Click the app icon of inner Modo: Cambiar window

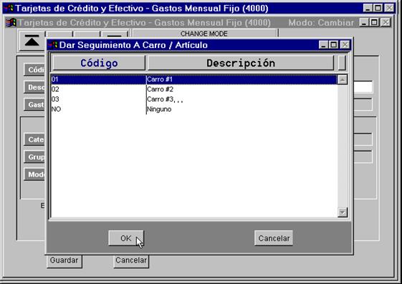(x=11, y=22)
